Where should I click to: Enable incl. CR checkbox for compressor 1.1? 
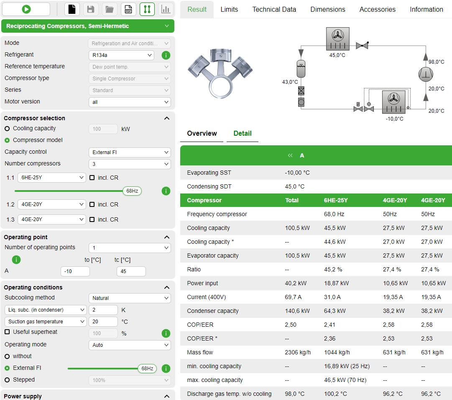tap(92, 178)
